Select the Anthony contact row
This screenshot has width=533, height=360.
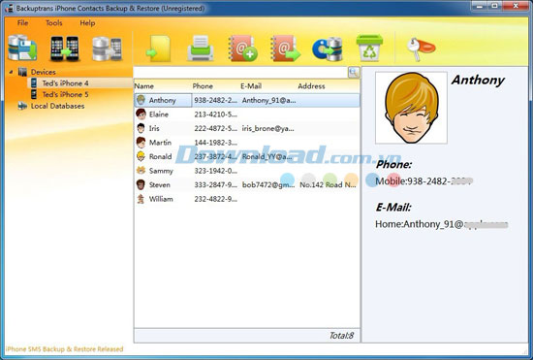pos(247,100)
